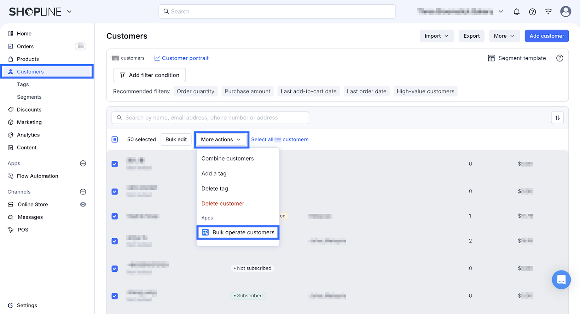Collapse the More actions dropdown
Screen dimensions: 580x314
[x=221, y=139]
